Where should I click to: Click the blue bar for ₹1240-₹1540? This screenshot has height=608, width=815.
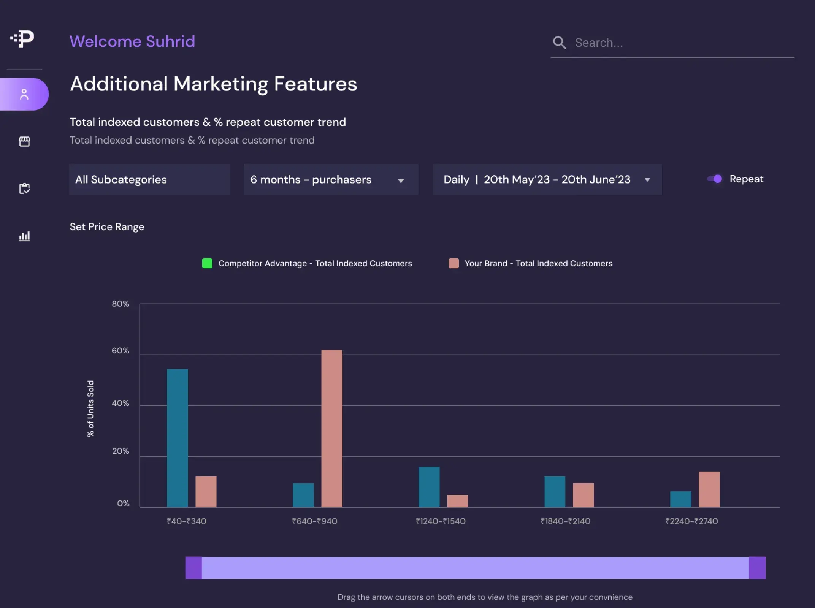429,487
